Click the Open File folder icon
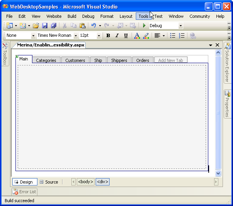 pyautogui.click(x=35, y=26)
